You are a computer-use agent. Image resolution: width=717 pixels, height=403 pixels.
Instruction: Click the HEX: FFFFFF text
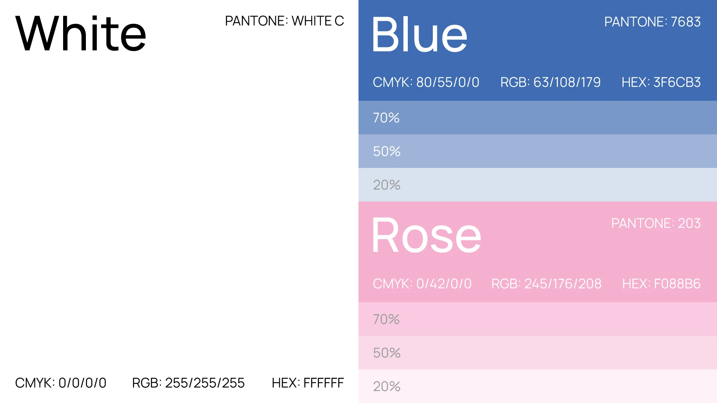click(x=307, y=383)
